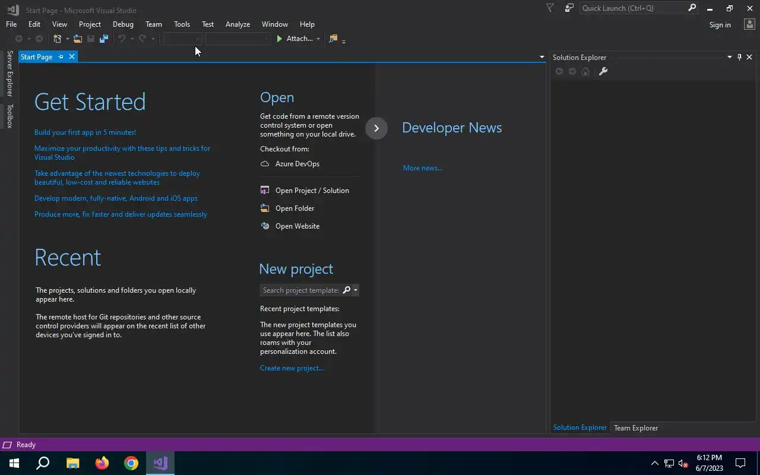Click the search icon in project templates box

coord(347,290)
